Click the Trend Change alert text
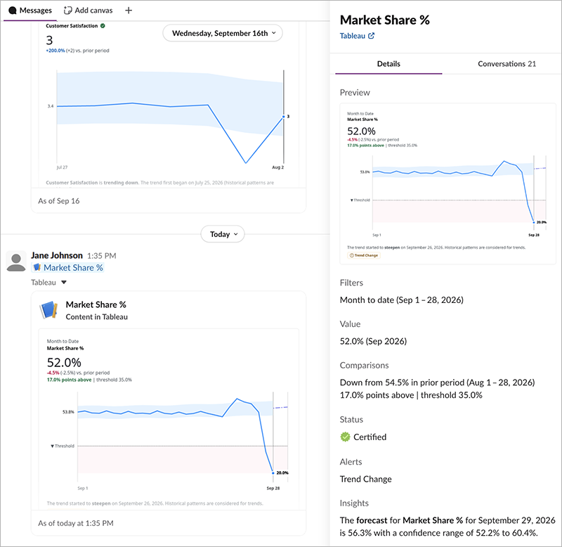Image resolution: width=562 pixels, height=547 pixels. [365, 480]
